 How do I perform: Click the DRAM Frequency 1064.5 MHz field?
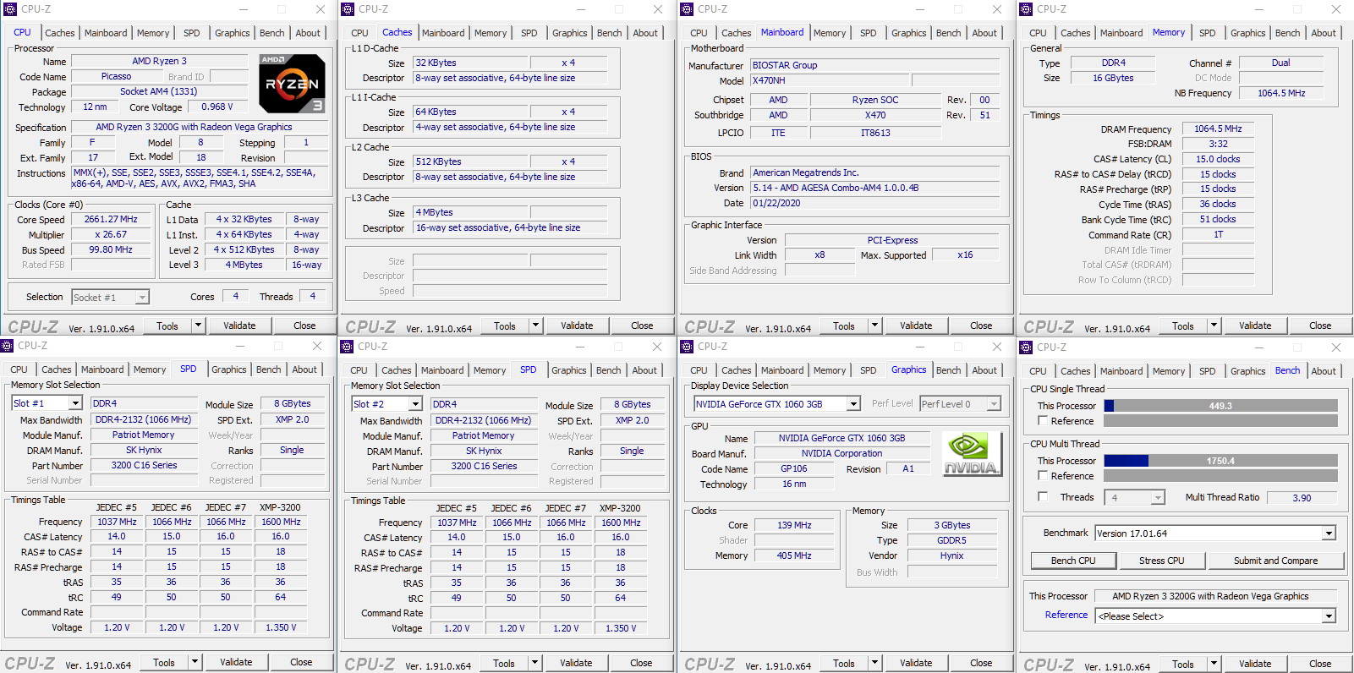[1218, 129]
